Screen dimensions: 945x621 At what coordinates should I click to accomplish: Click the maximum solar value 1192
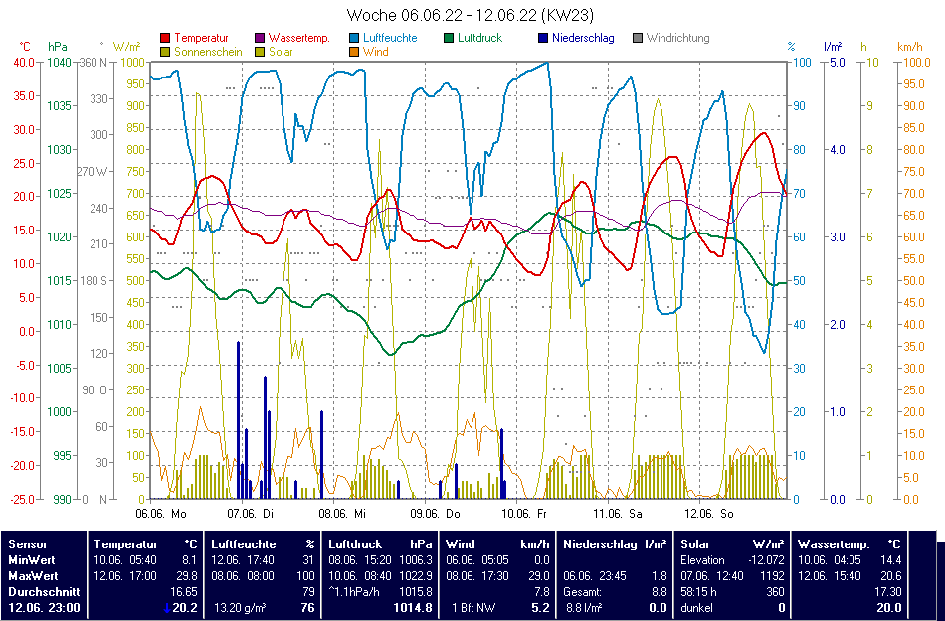point(772,576)
